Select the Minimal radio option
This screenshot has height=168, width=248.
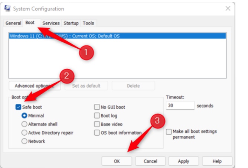coord(25,116)
